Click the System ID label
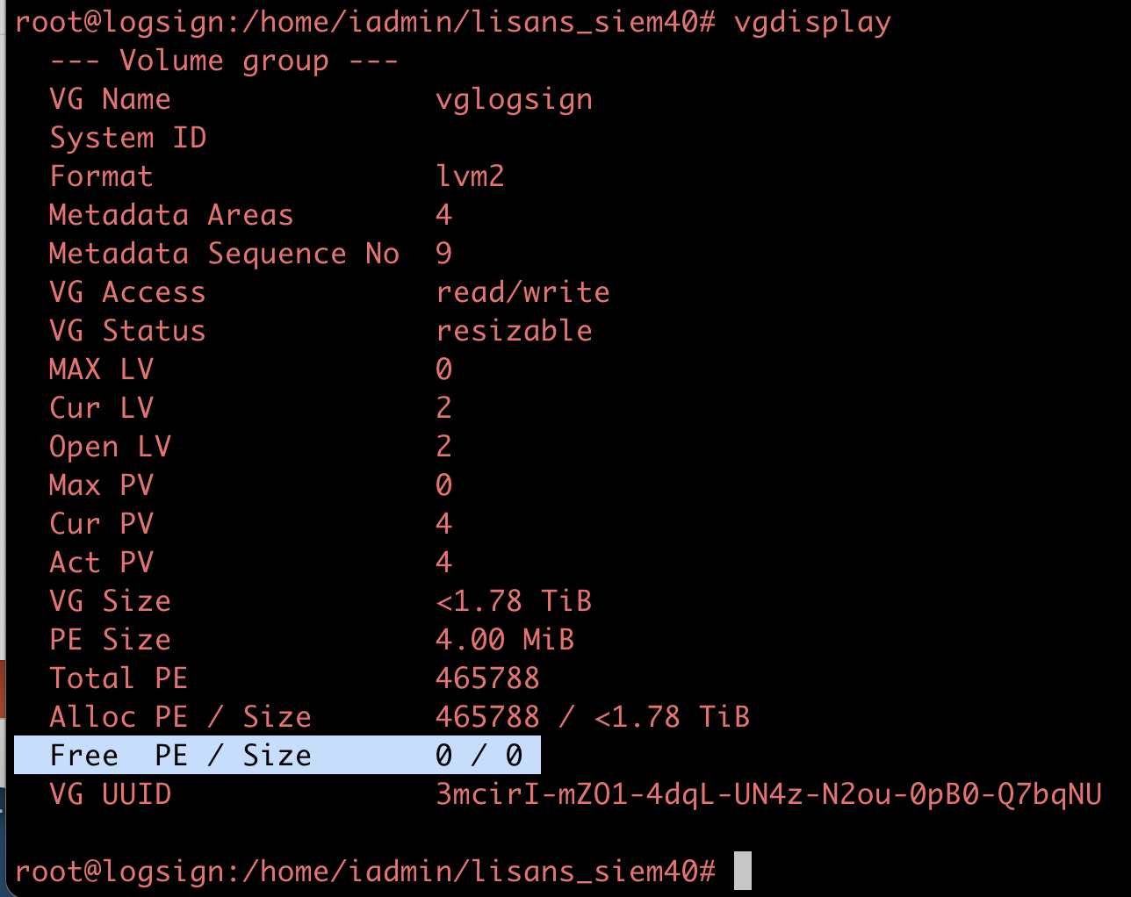 click(127, 138)
